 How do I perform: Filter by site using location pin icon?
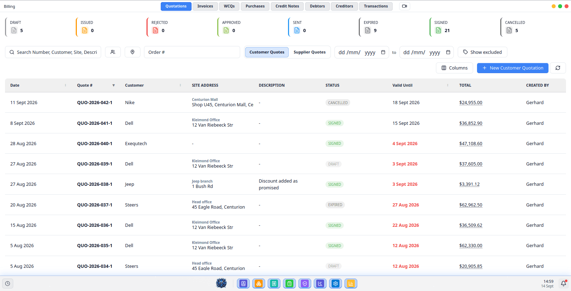pos(133,52)
